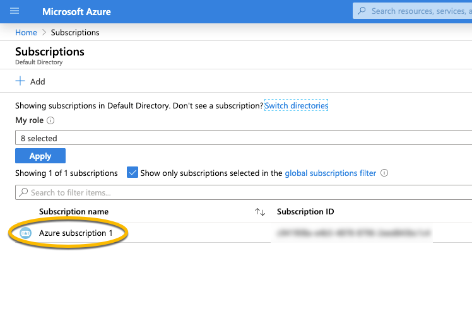
Task: Go to Home breadcrumb link
Action: coord(27,33)
